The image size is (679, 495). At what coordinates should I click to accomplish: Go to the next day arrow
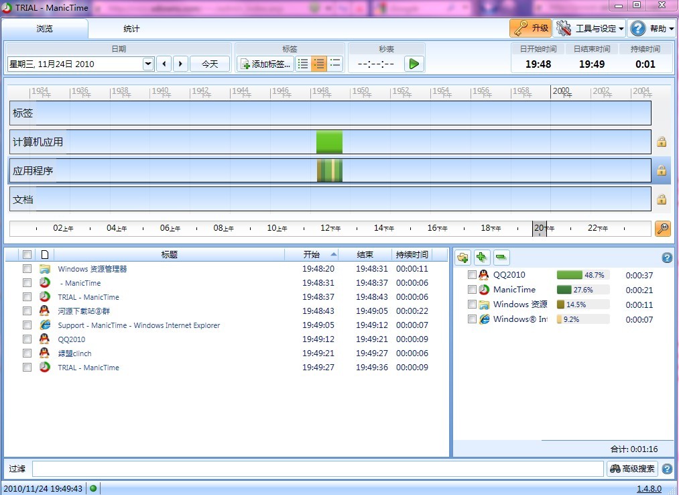(x=180, y=64)
